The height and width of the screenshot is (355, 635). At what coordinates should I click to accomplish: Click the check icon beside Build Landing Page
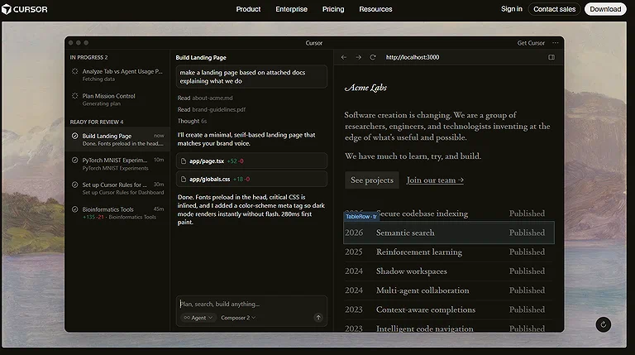tap(75, 136)
